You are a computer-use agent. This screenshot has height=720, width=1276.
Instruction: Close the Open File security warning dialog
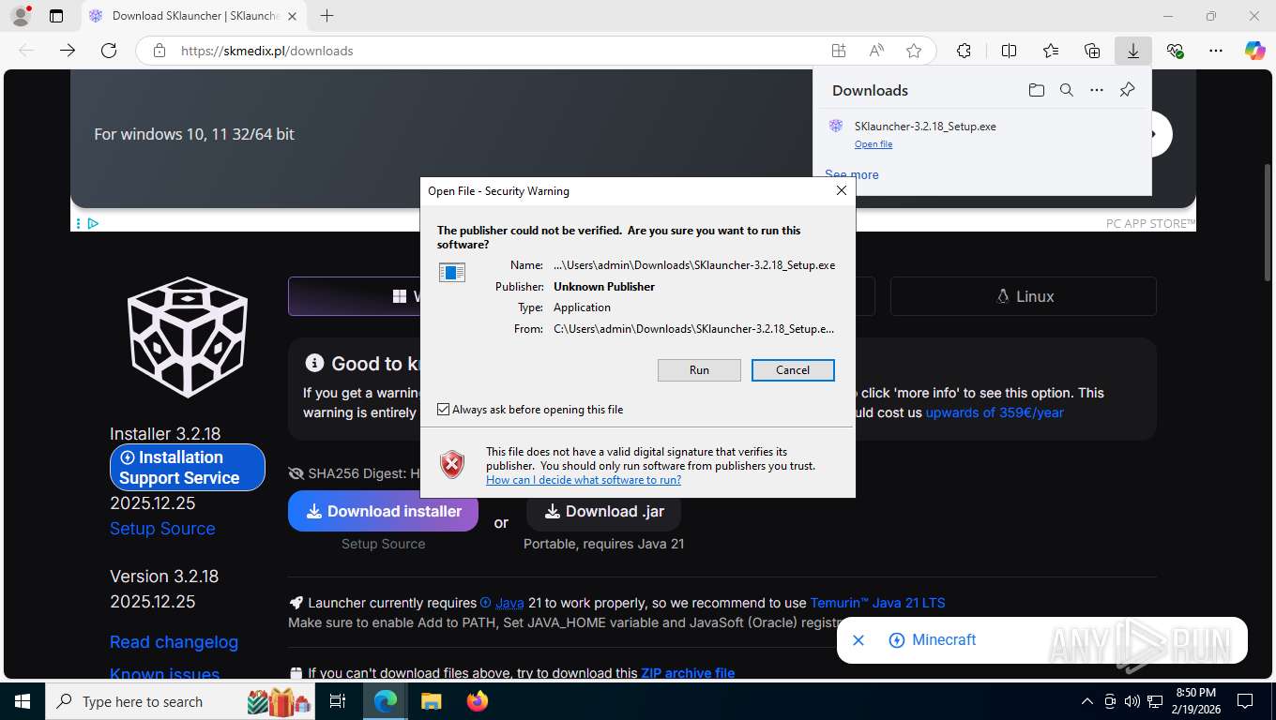click(842, 190)
